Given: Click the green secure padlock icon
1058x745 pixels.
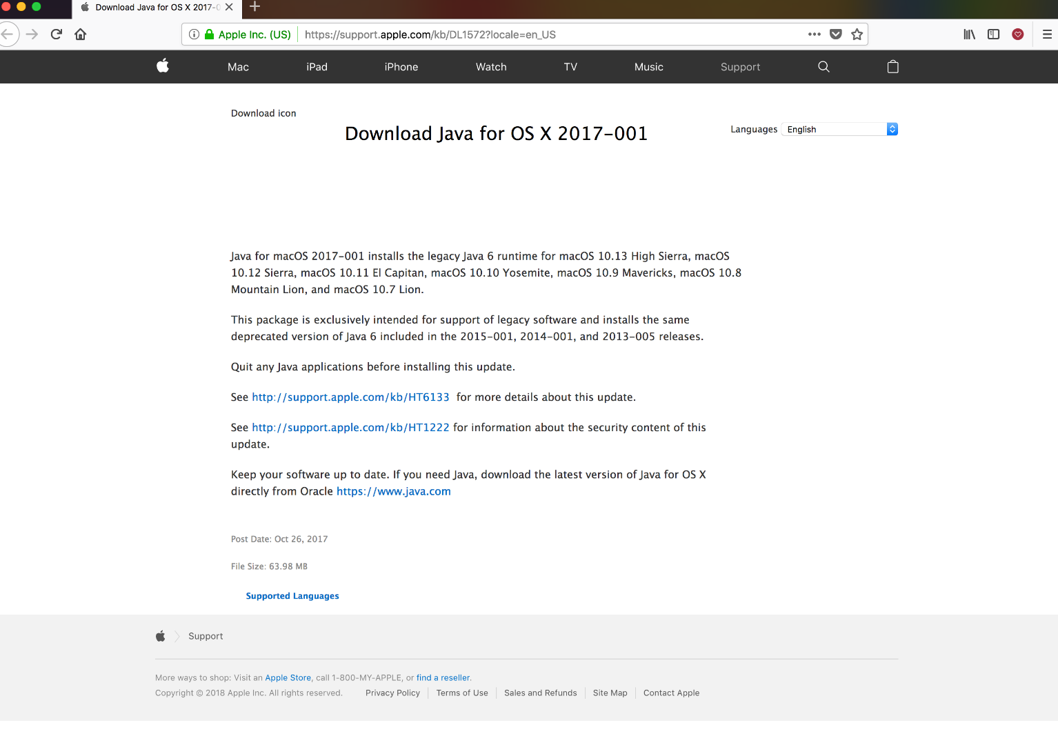Looking at the screenshot, I should [210, 34].
